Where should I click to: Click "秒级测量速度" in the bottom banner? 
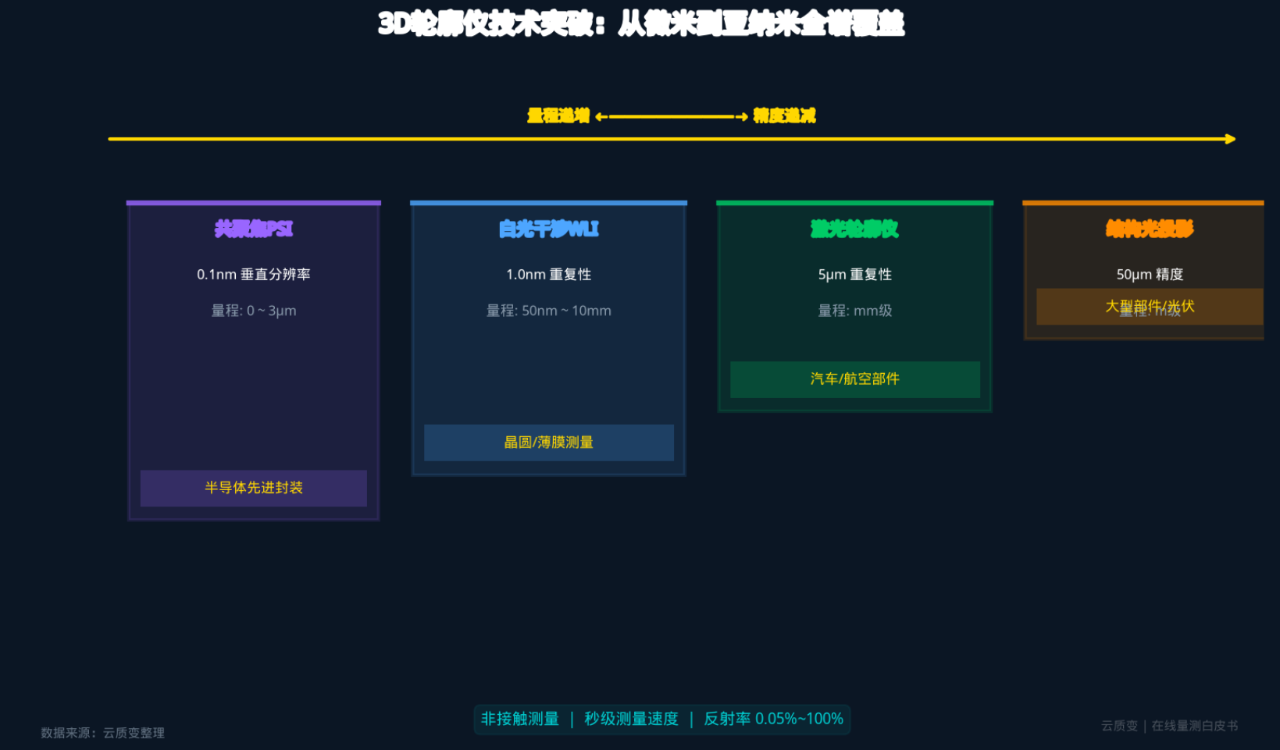click(x=632, y=719)
